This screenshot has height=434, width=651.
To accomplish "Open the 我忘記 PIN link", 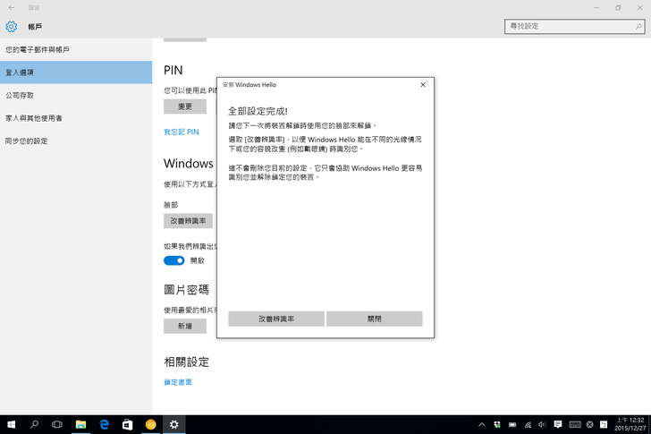I will click(182, 132).
